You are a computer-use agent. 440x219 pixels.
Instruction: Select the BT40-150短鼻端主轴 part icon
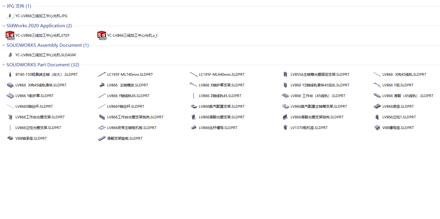pyautogui.click(x=10, y=74)
